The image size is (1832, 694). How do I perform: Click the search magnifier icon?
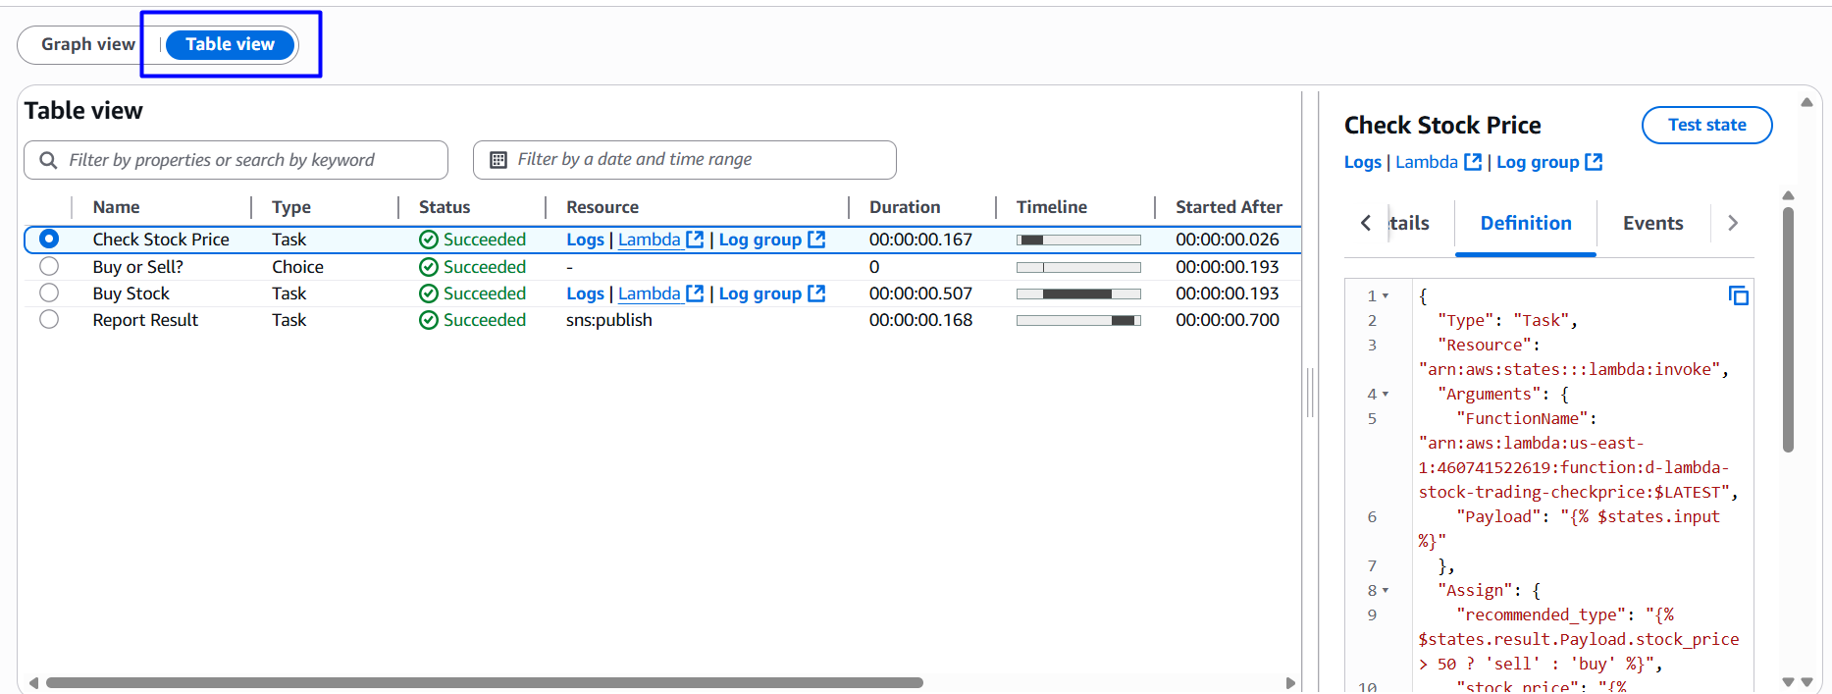click(x=48, y=160)
